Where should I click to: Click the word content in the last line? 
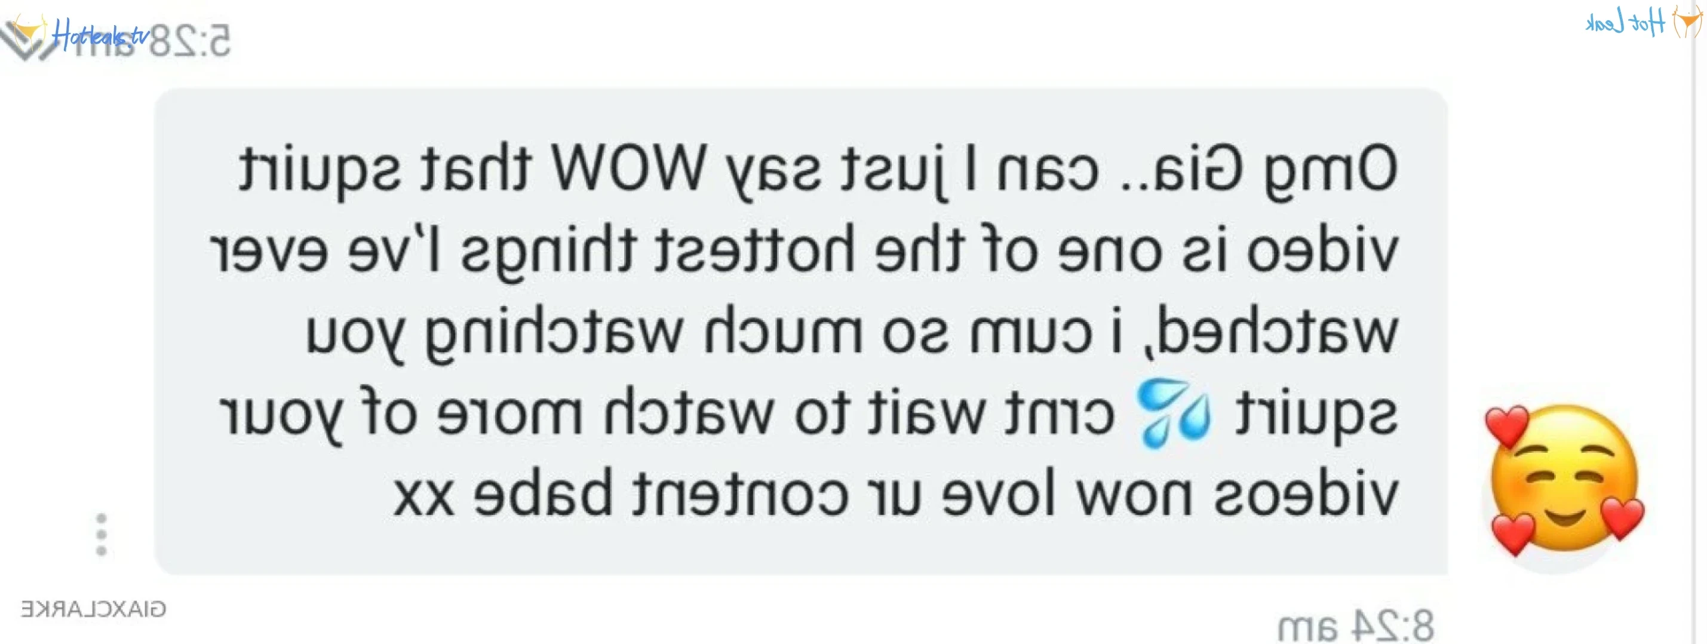pos(740,494)
